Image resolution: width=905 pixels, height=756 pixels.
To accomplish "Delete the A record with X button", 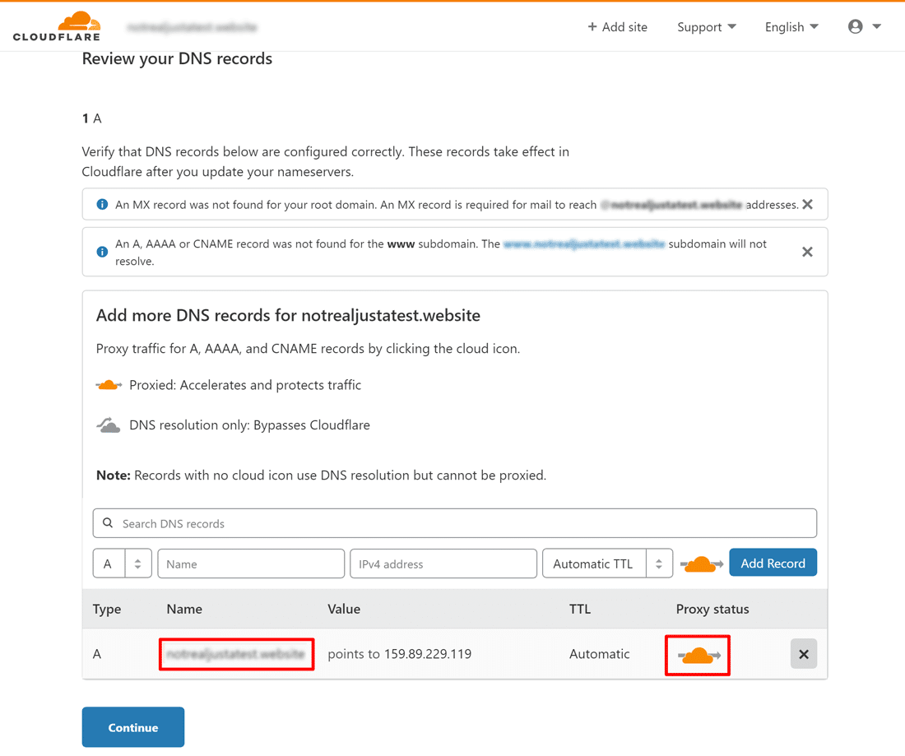I will (804, 654).
